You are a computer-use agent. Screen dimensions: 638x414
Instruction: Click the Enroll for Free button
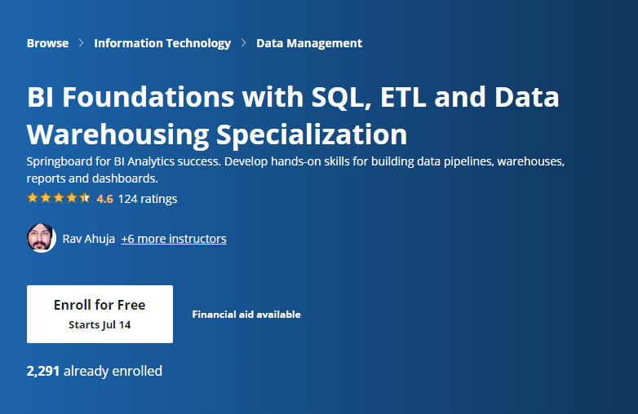click(x=100, y=314)
